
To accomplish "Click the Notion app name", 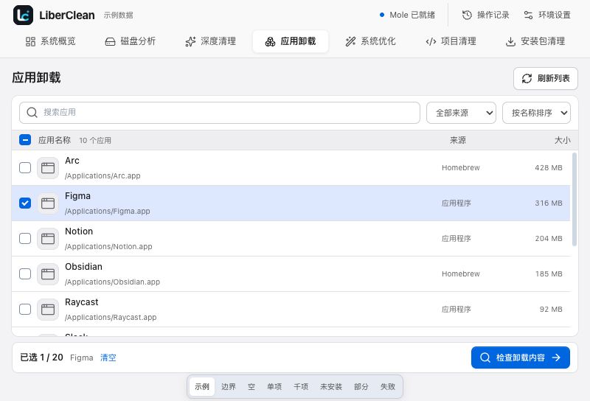I will (79, 231).
